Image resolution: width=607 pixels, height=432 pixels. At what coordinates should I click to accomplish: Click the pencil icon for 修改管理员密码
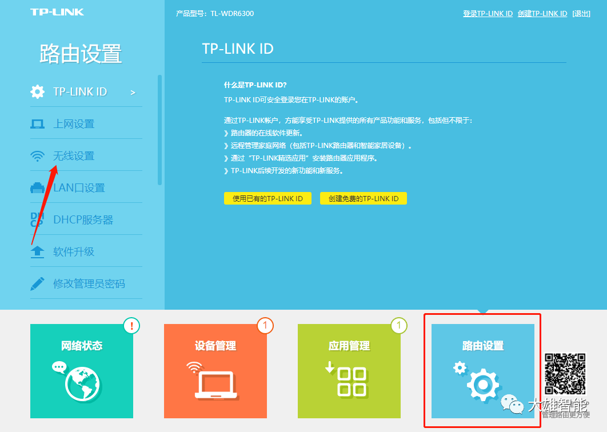click(x=38, y=284)
